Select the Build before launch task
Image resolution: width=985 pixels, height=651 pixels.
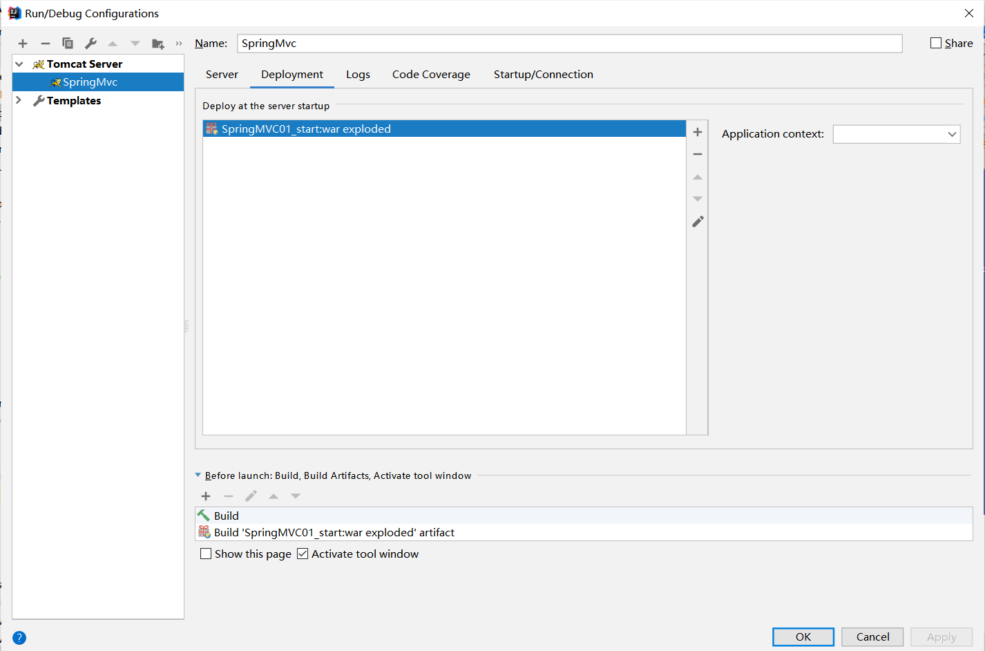coord(584,516)
